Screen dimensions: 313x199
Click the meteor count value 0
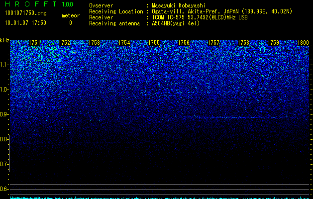point(71,23)
